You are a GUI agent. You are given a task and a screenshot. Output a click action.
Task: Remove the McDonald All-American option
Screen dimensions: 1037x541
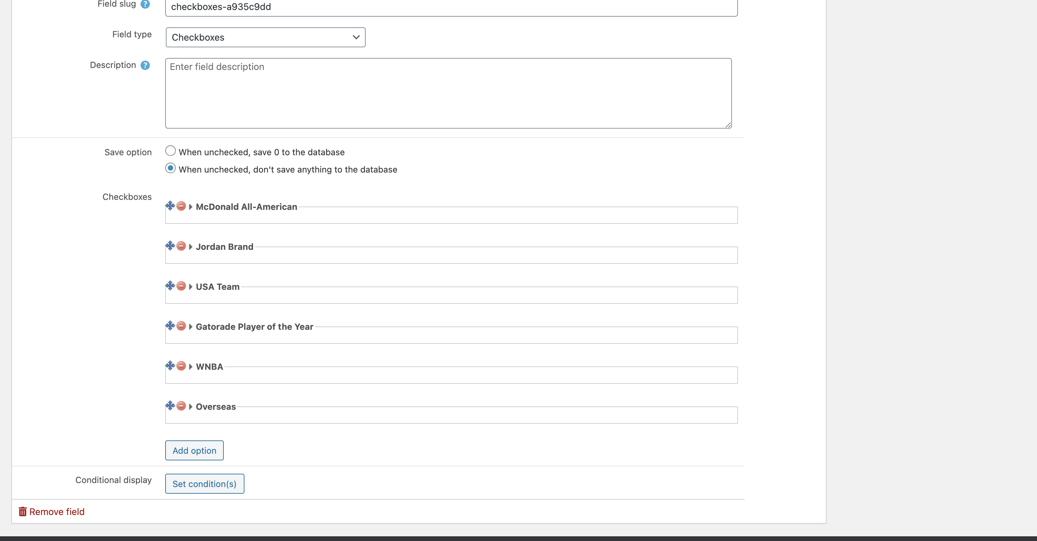pyautogui.click(x=181, y=206)
